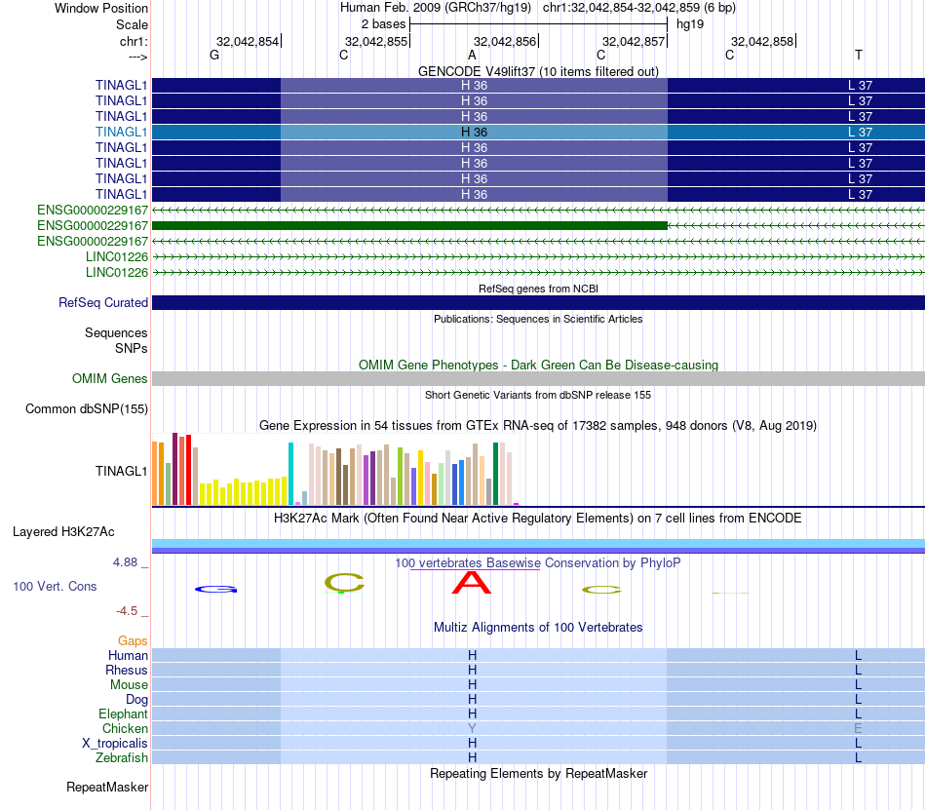Click the Dog alignment row label
926x810 pixels.
[x=136, y=700]
